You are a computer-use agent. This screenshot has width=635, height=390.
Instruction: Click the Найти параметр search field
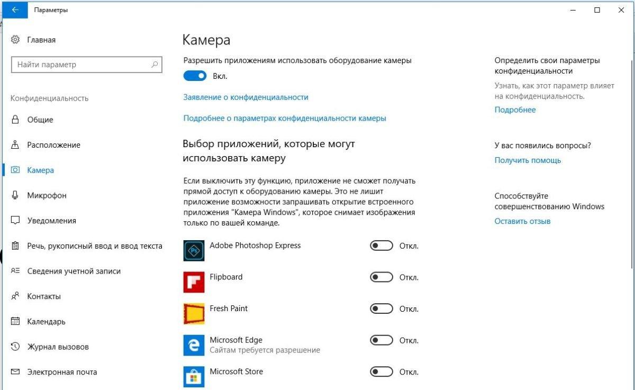pyautogui.click(x=86, y=65)
